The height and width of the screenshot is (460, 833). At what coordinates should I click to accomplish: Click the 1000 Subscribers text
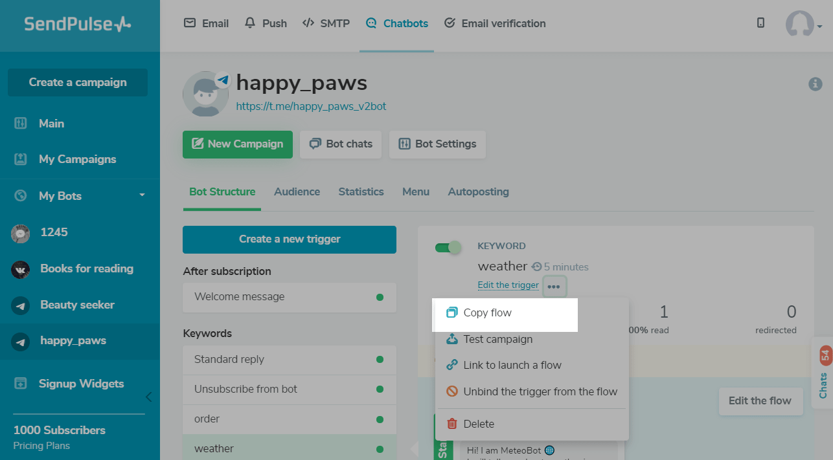pyautogui.click(x=60, y=430)
